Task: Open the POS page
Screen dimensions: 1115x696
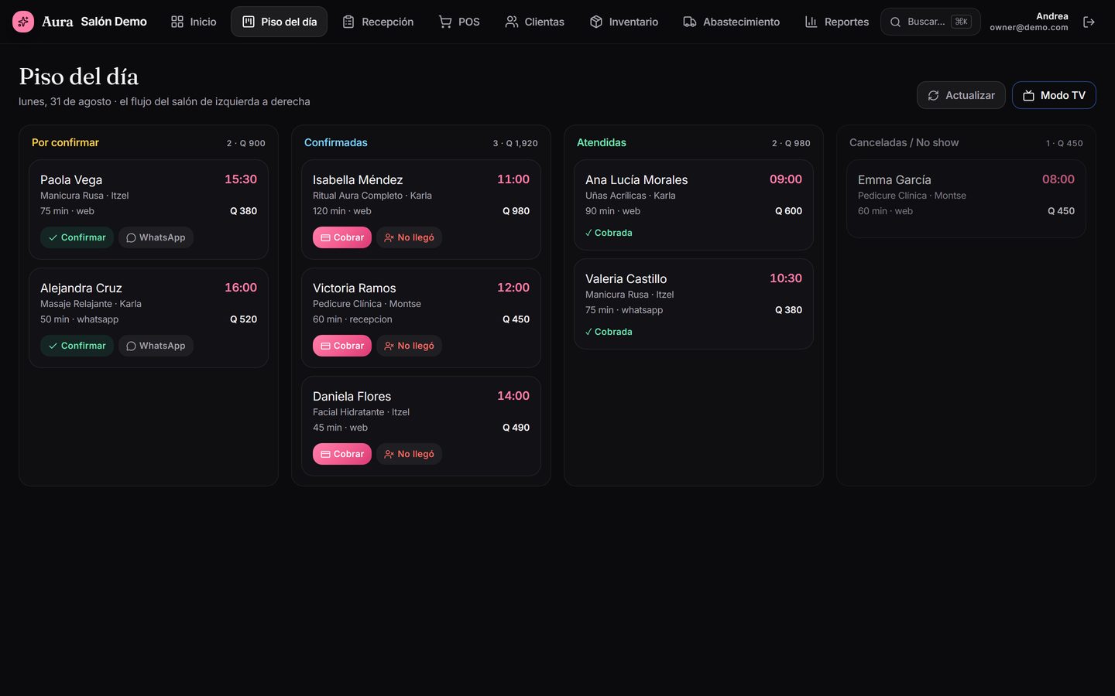Action: pos(459,22)
